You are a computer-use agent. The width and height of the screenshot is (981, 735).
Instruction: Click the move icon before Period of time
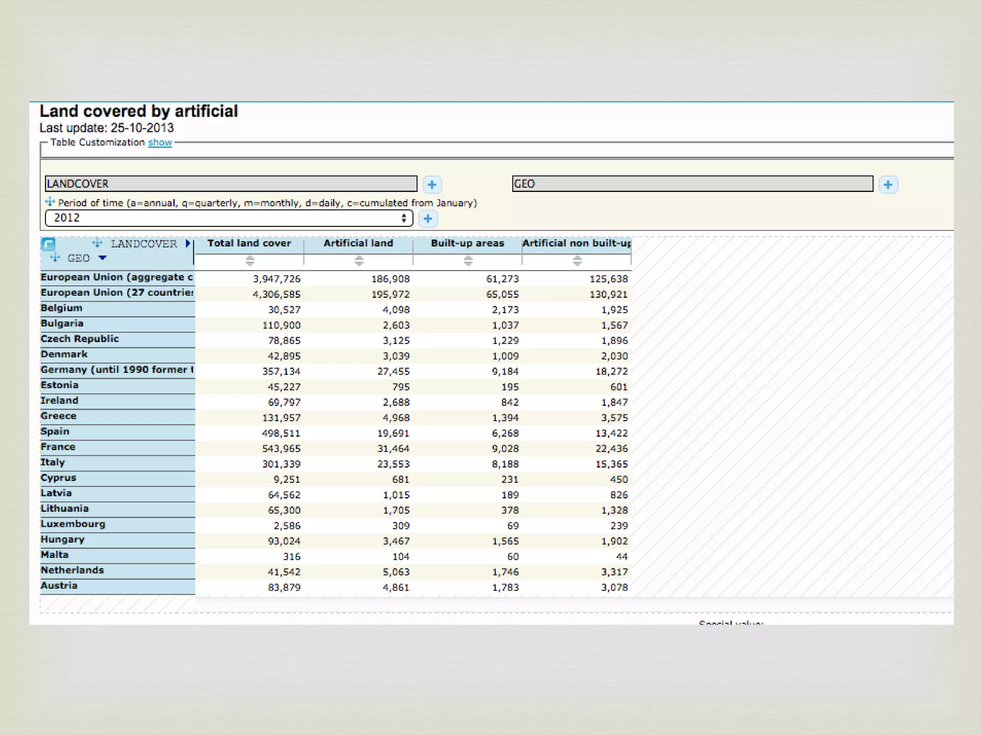click(x=50, y=202)
